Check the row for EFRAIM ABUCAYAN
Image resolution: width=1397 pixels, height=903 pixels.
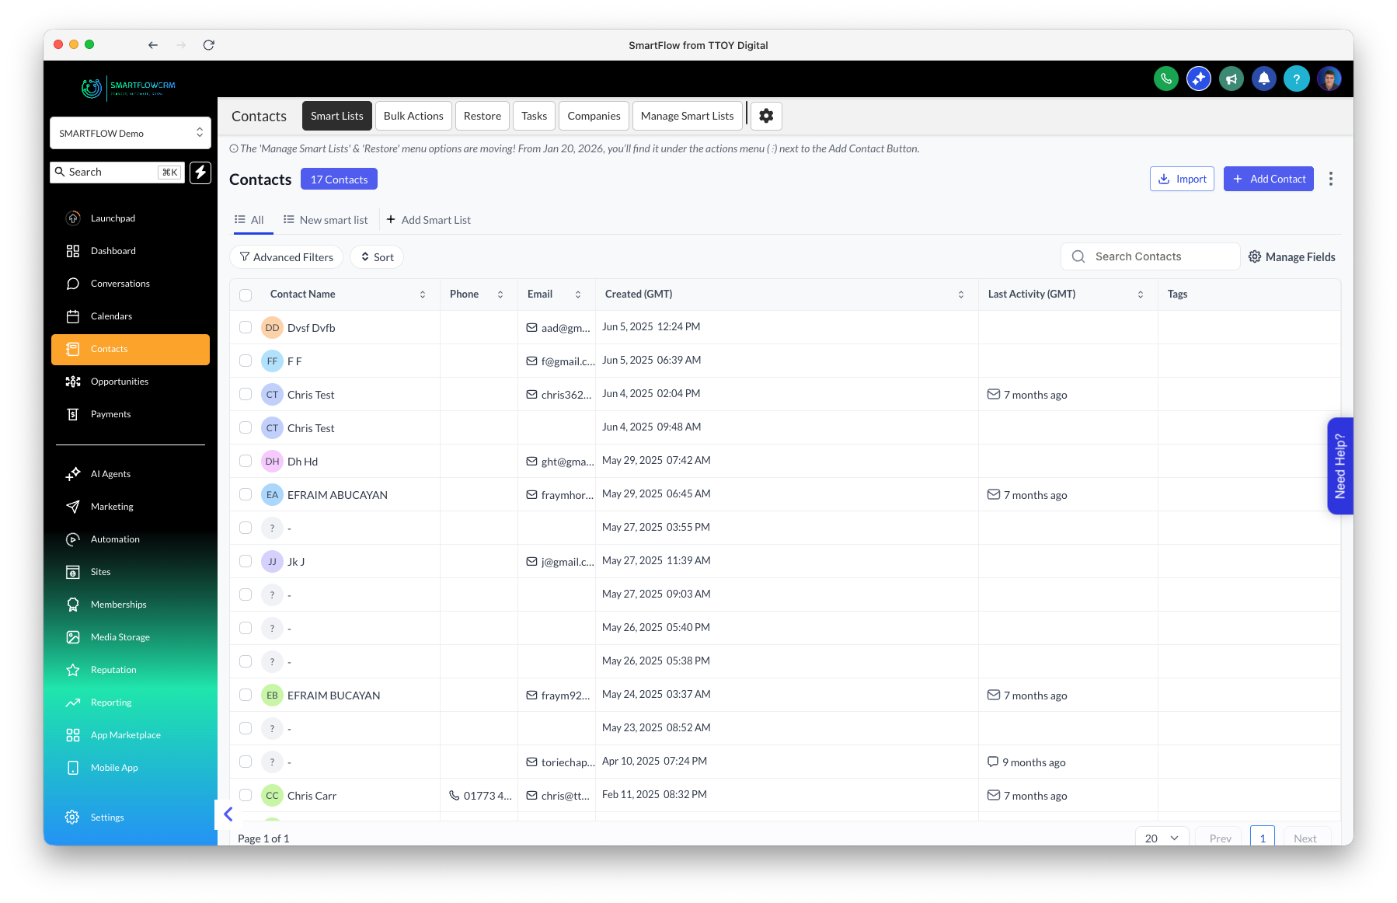(246, 494)
